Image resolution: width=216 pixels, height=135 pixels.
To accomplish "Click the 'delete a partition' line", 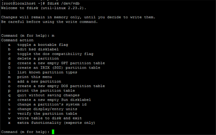I will point(38,59).
